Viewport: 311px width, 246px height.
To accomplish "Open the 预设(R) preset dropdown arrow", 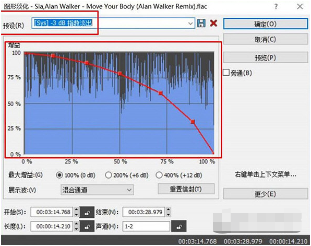I will pyautogui.click(x=190, y=24).
